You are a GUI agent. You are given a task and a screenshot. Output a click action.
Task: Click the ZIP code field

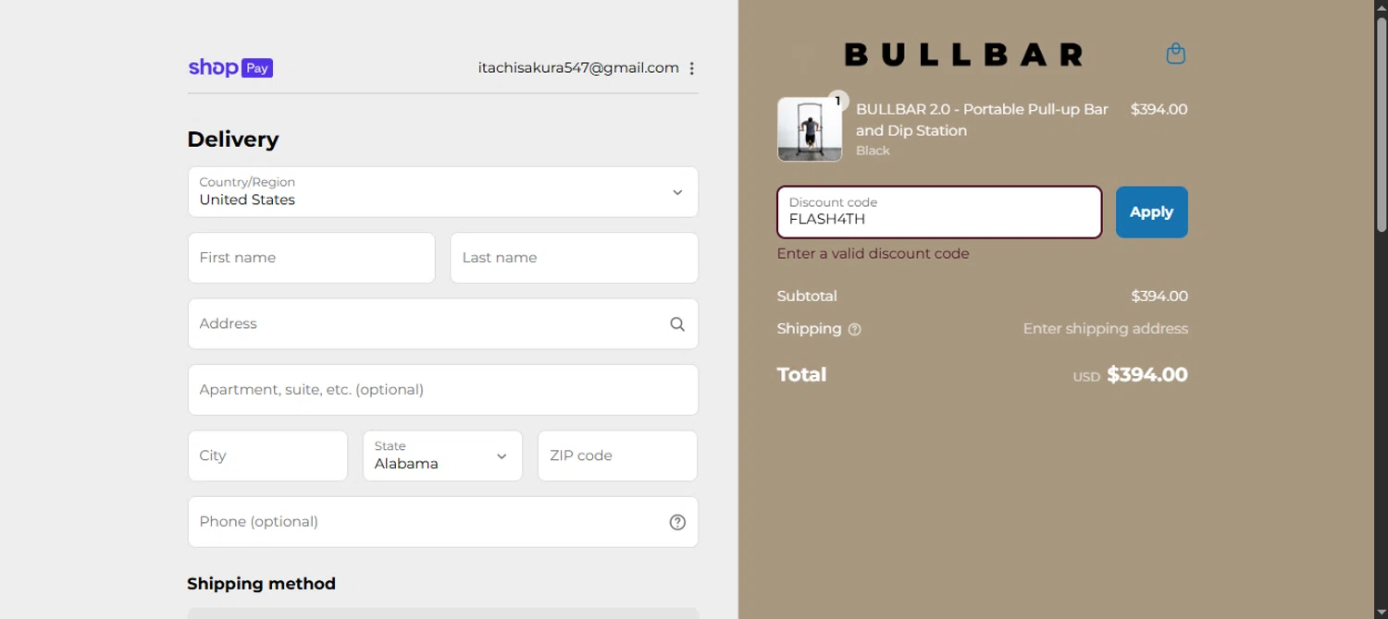(x=617, y=455)
